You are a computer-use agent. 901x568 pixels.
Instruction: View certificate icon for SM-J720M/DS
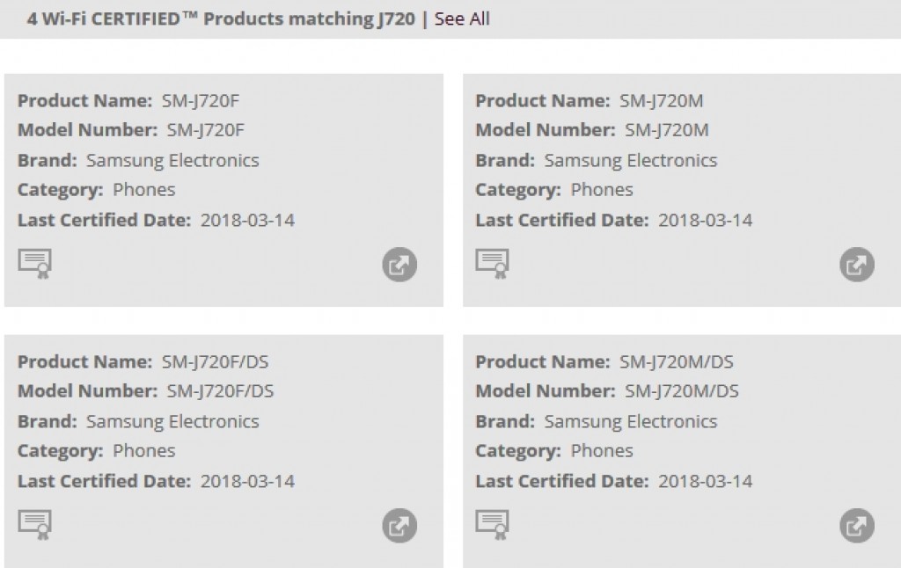pyautogui.click(x=493, y=524)
